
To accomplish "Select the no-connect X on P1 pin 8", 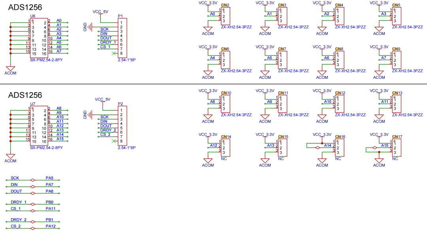I will click(x=114, y=53).
